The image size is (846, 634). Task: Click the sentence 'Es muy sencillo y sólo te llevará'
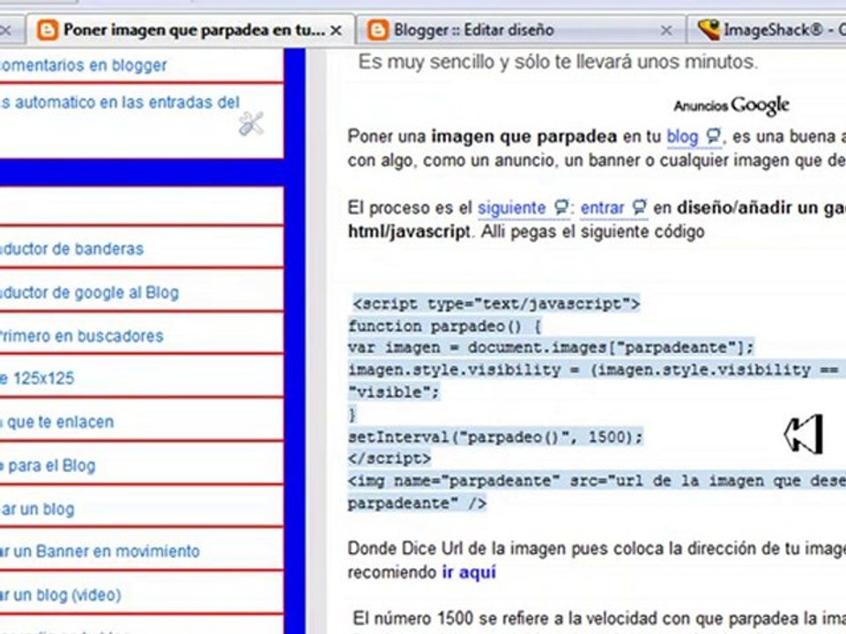point(558,62)
